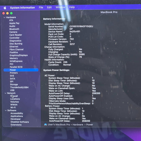The width and height of the screenshot is (141, 141).
Task: Click User's MacBook Pro in path bar
Action: [59, 125]
